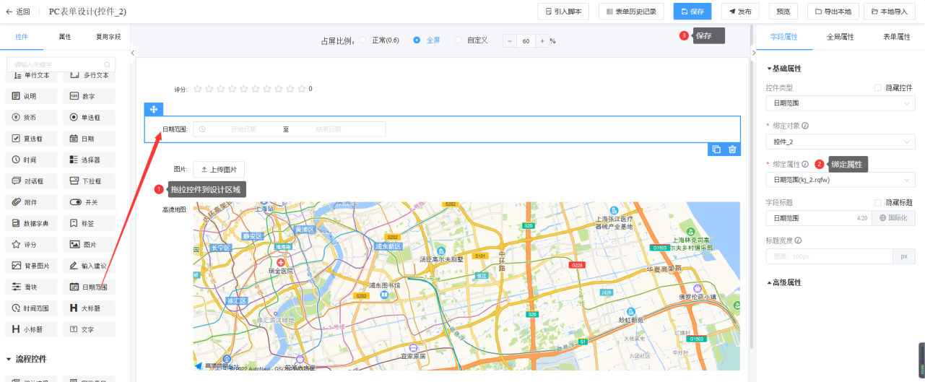Select the 对话框 control in palette
This screenshot has height=382, width=925.
point(31,181)
